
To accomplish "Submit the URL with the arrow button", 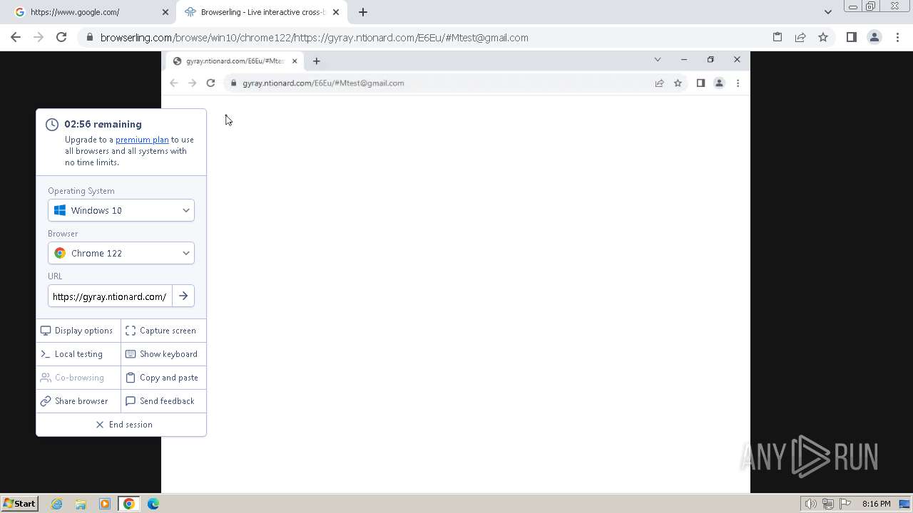I will [183, 296].
